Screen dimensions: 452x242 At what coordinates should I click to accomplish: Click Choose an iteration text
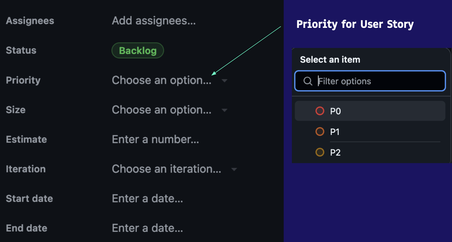(x=166, y=169)
